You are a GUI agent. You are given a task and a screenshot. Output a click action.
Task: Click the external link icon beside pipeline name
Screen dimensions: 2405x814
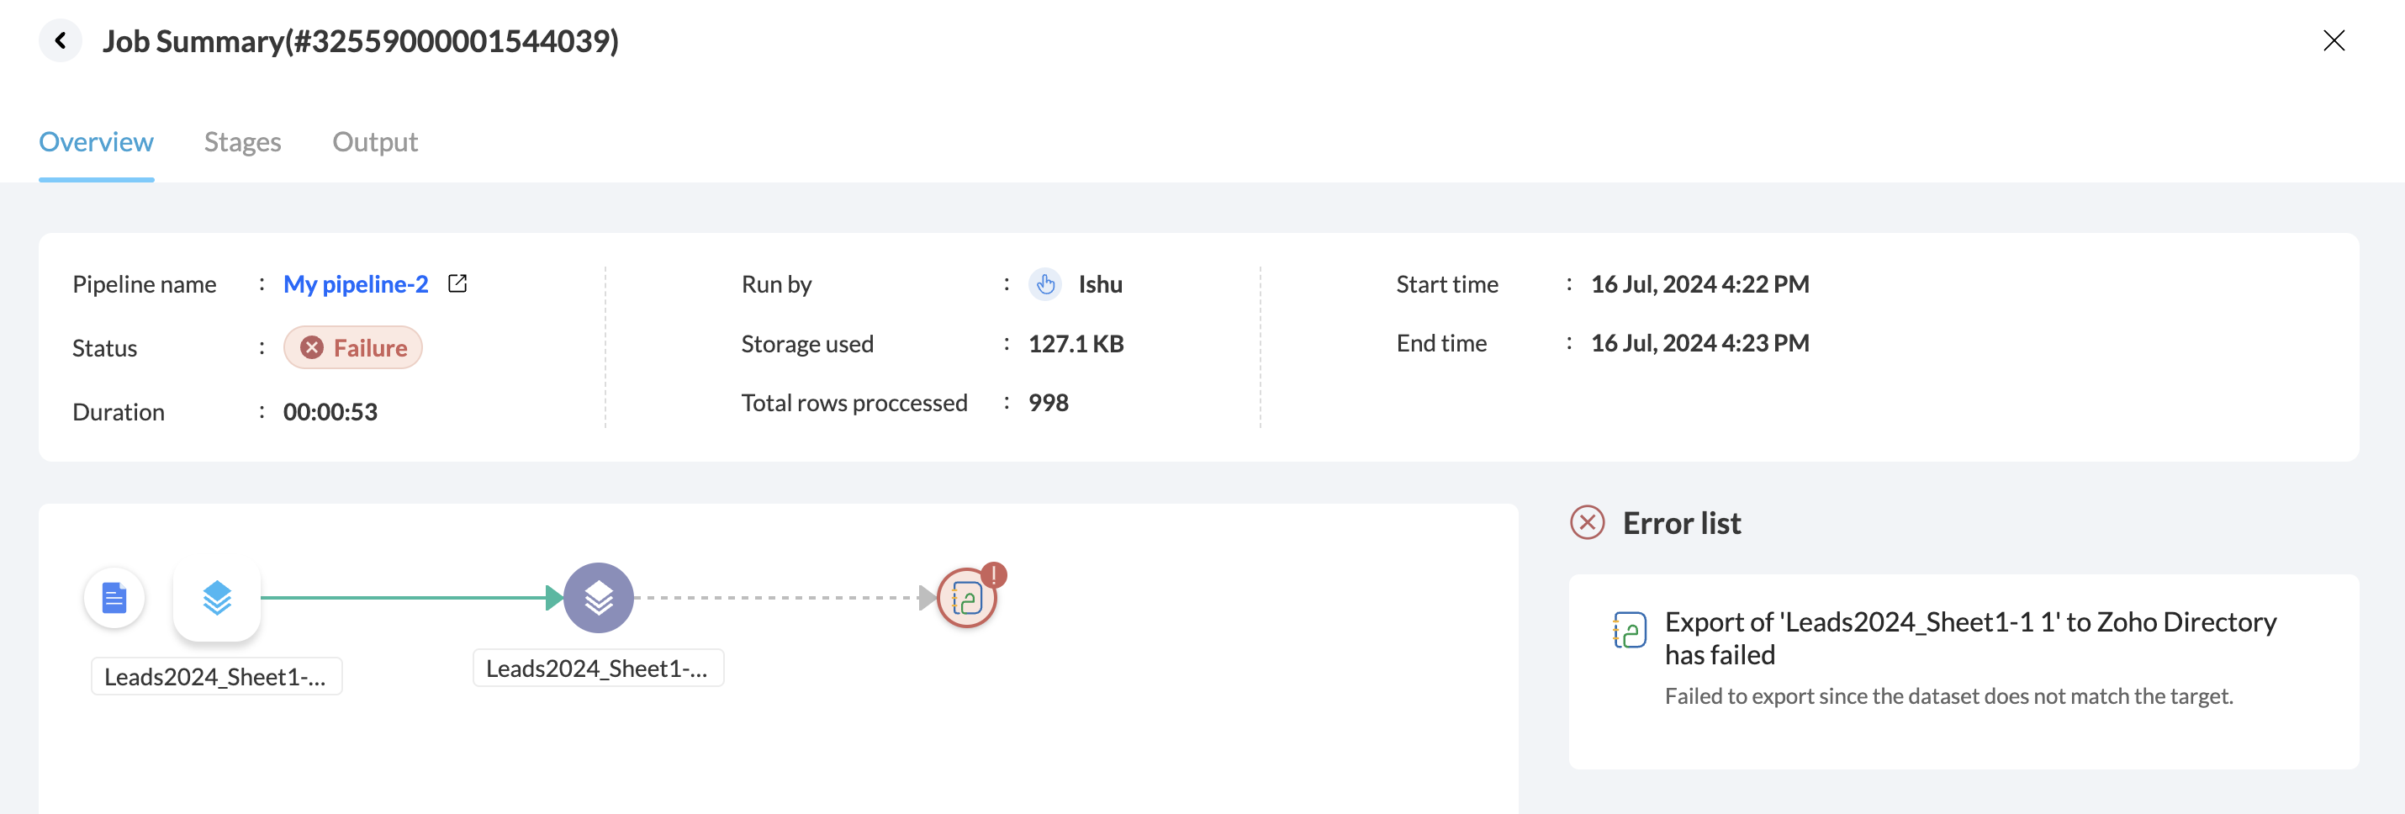(x=457, y=283)
